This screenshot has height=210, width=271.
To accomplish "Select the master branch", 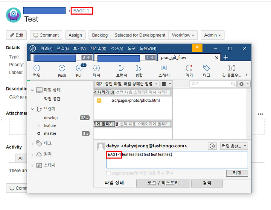I will click(x=50, y=134).
